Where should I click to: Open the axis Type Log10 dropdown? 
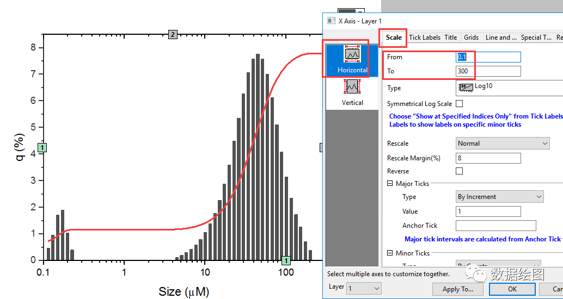pos(509,88)
